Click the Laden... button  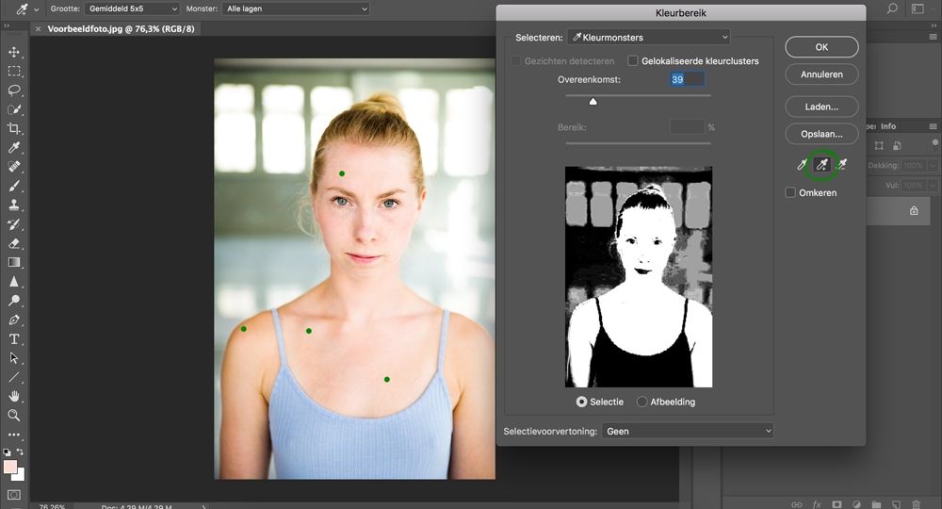tap(821, 107)
